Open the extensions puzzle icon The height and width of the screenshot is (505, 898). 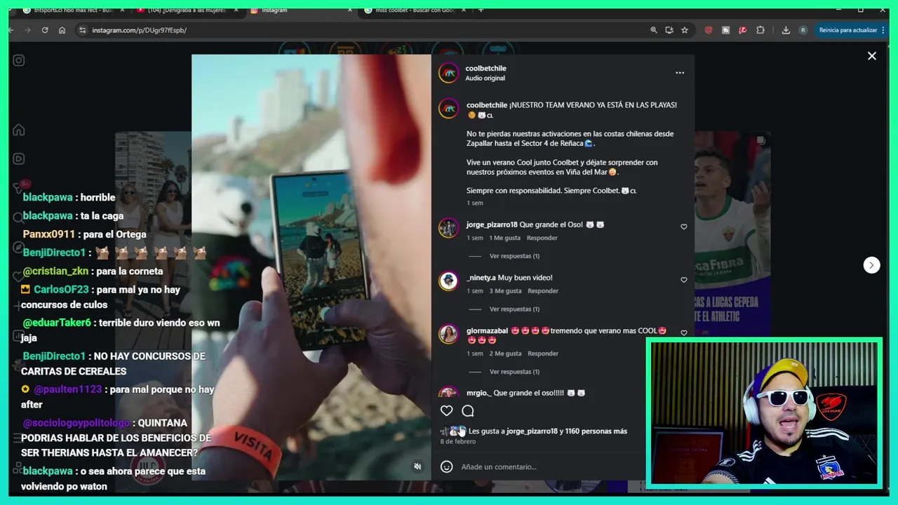pyautogui.click(x=760, y=30)
